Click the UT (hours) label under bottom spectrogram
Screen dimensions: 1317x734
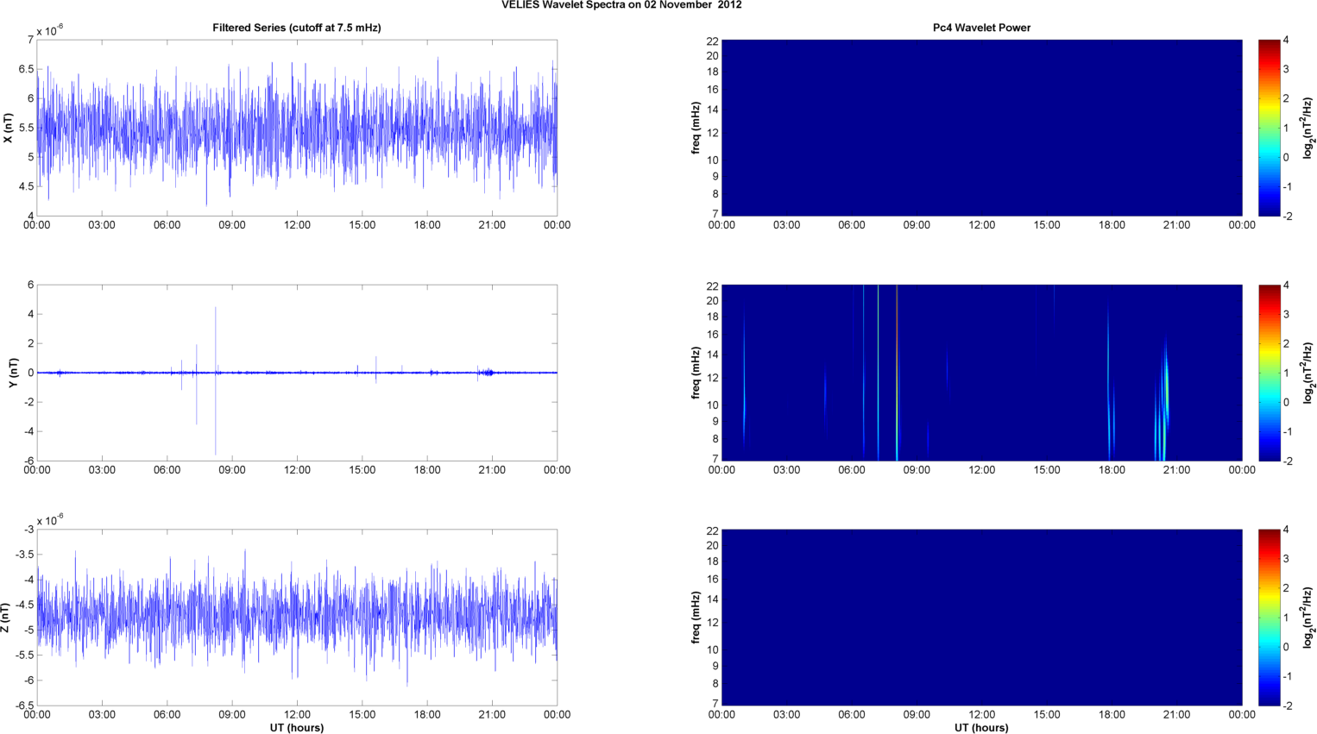[981, 727]
